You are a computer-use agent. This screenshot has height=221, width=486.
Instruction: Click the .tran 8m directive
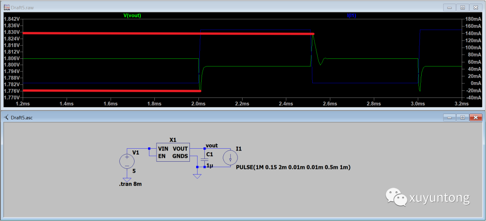(x=130, y=185)
